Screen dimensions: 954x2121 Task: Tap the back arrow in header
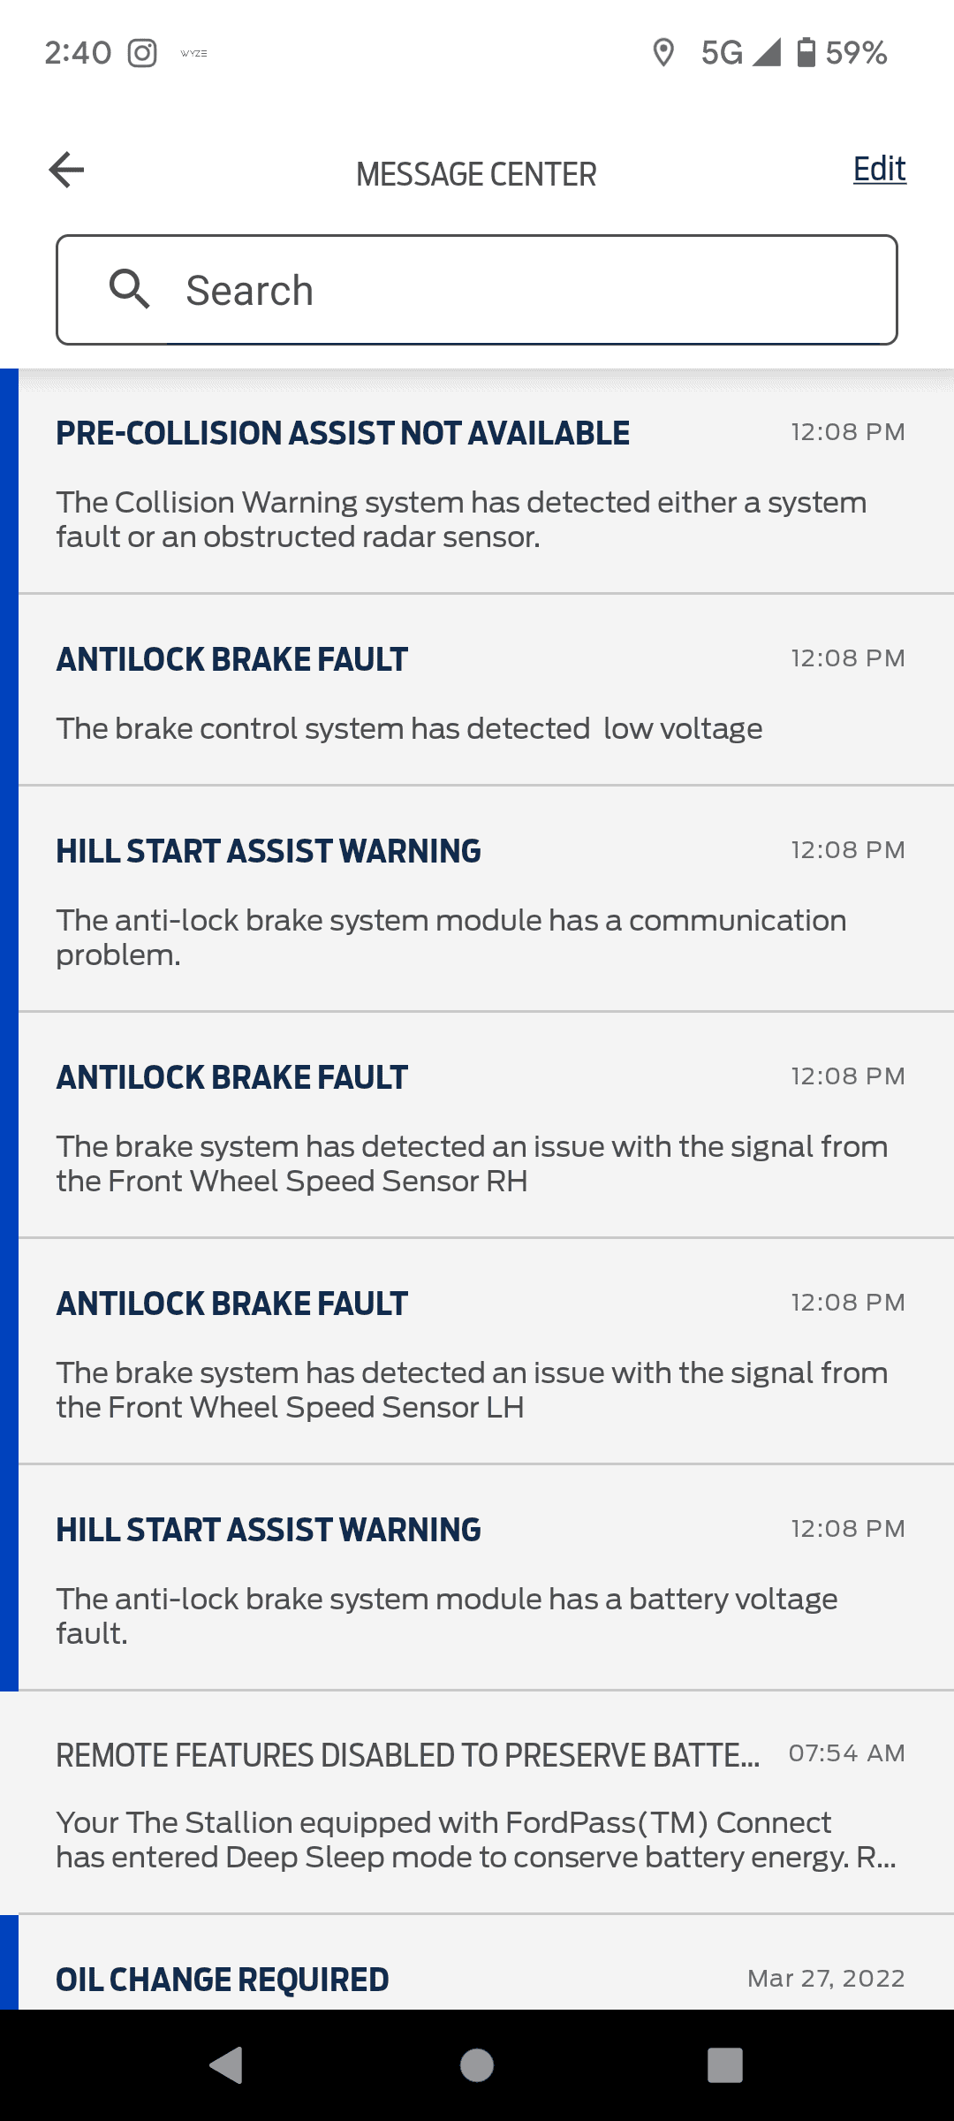67,170
